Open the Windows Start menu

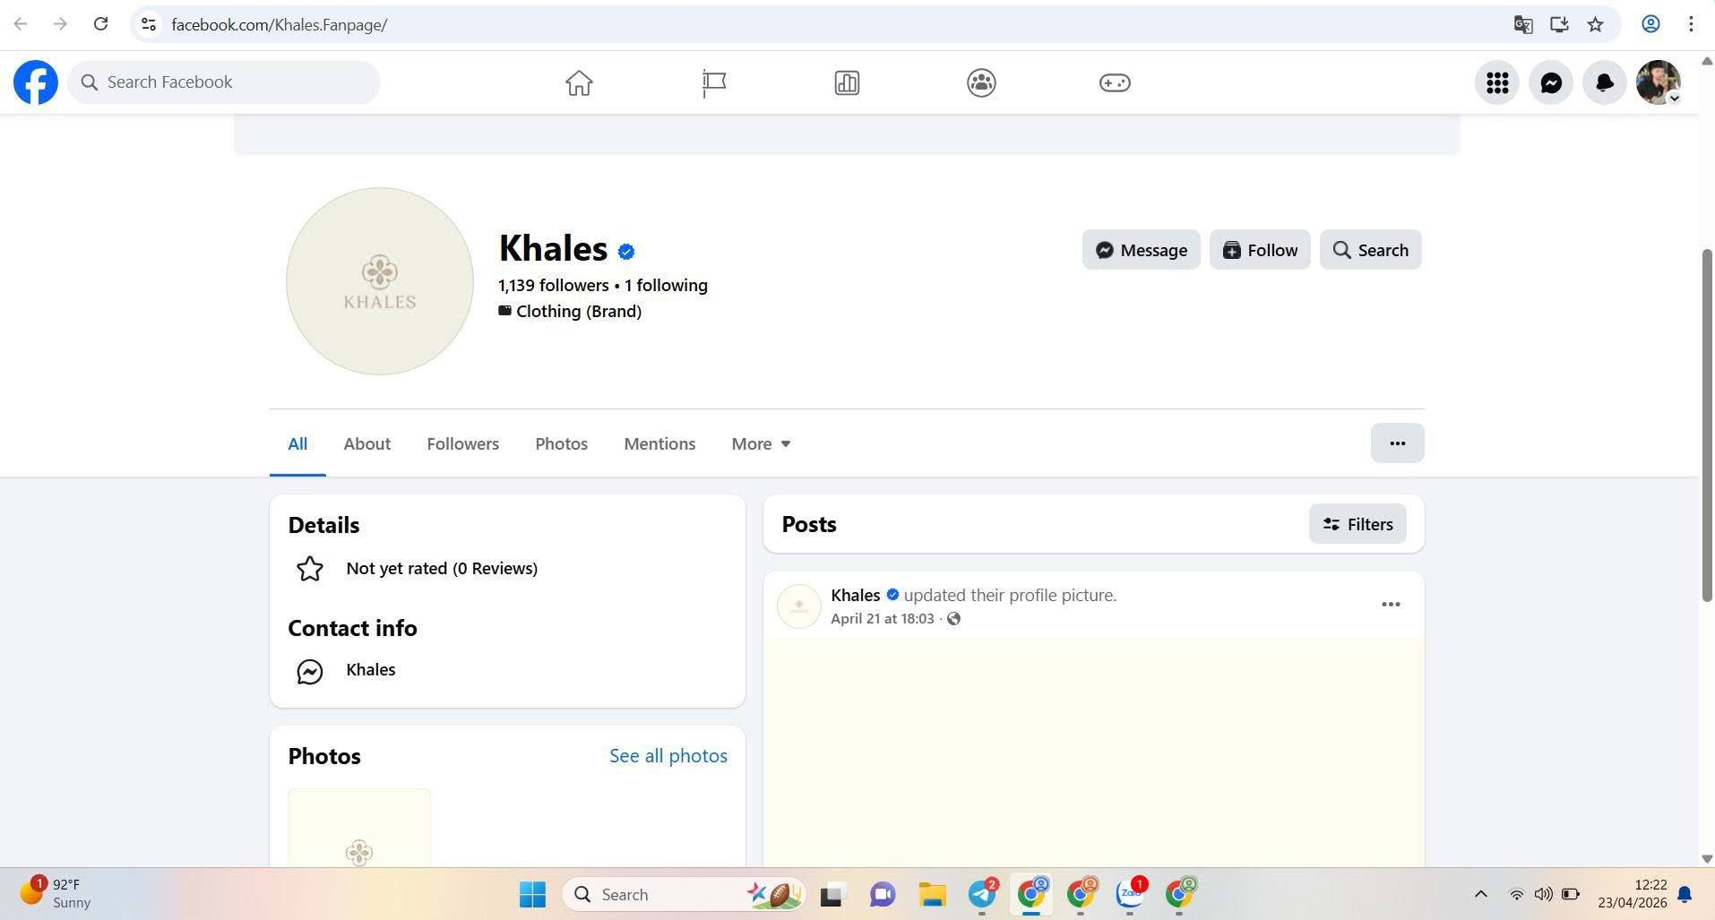click(x=532, y=894)
